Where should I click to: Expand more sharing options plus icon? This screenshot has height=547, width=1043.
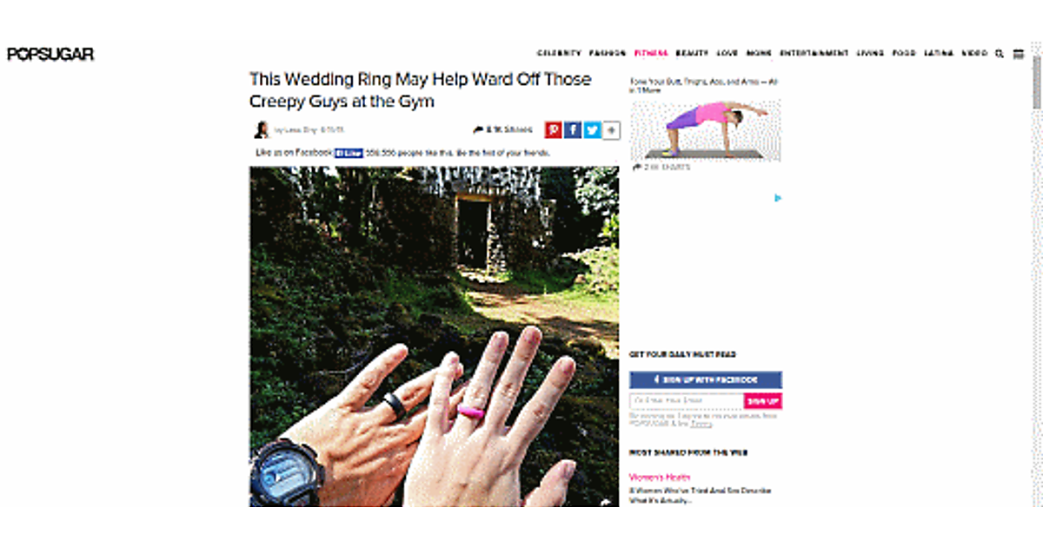click(x=612, y=130)
